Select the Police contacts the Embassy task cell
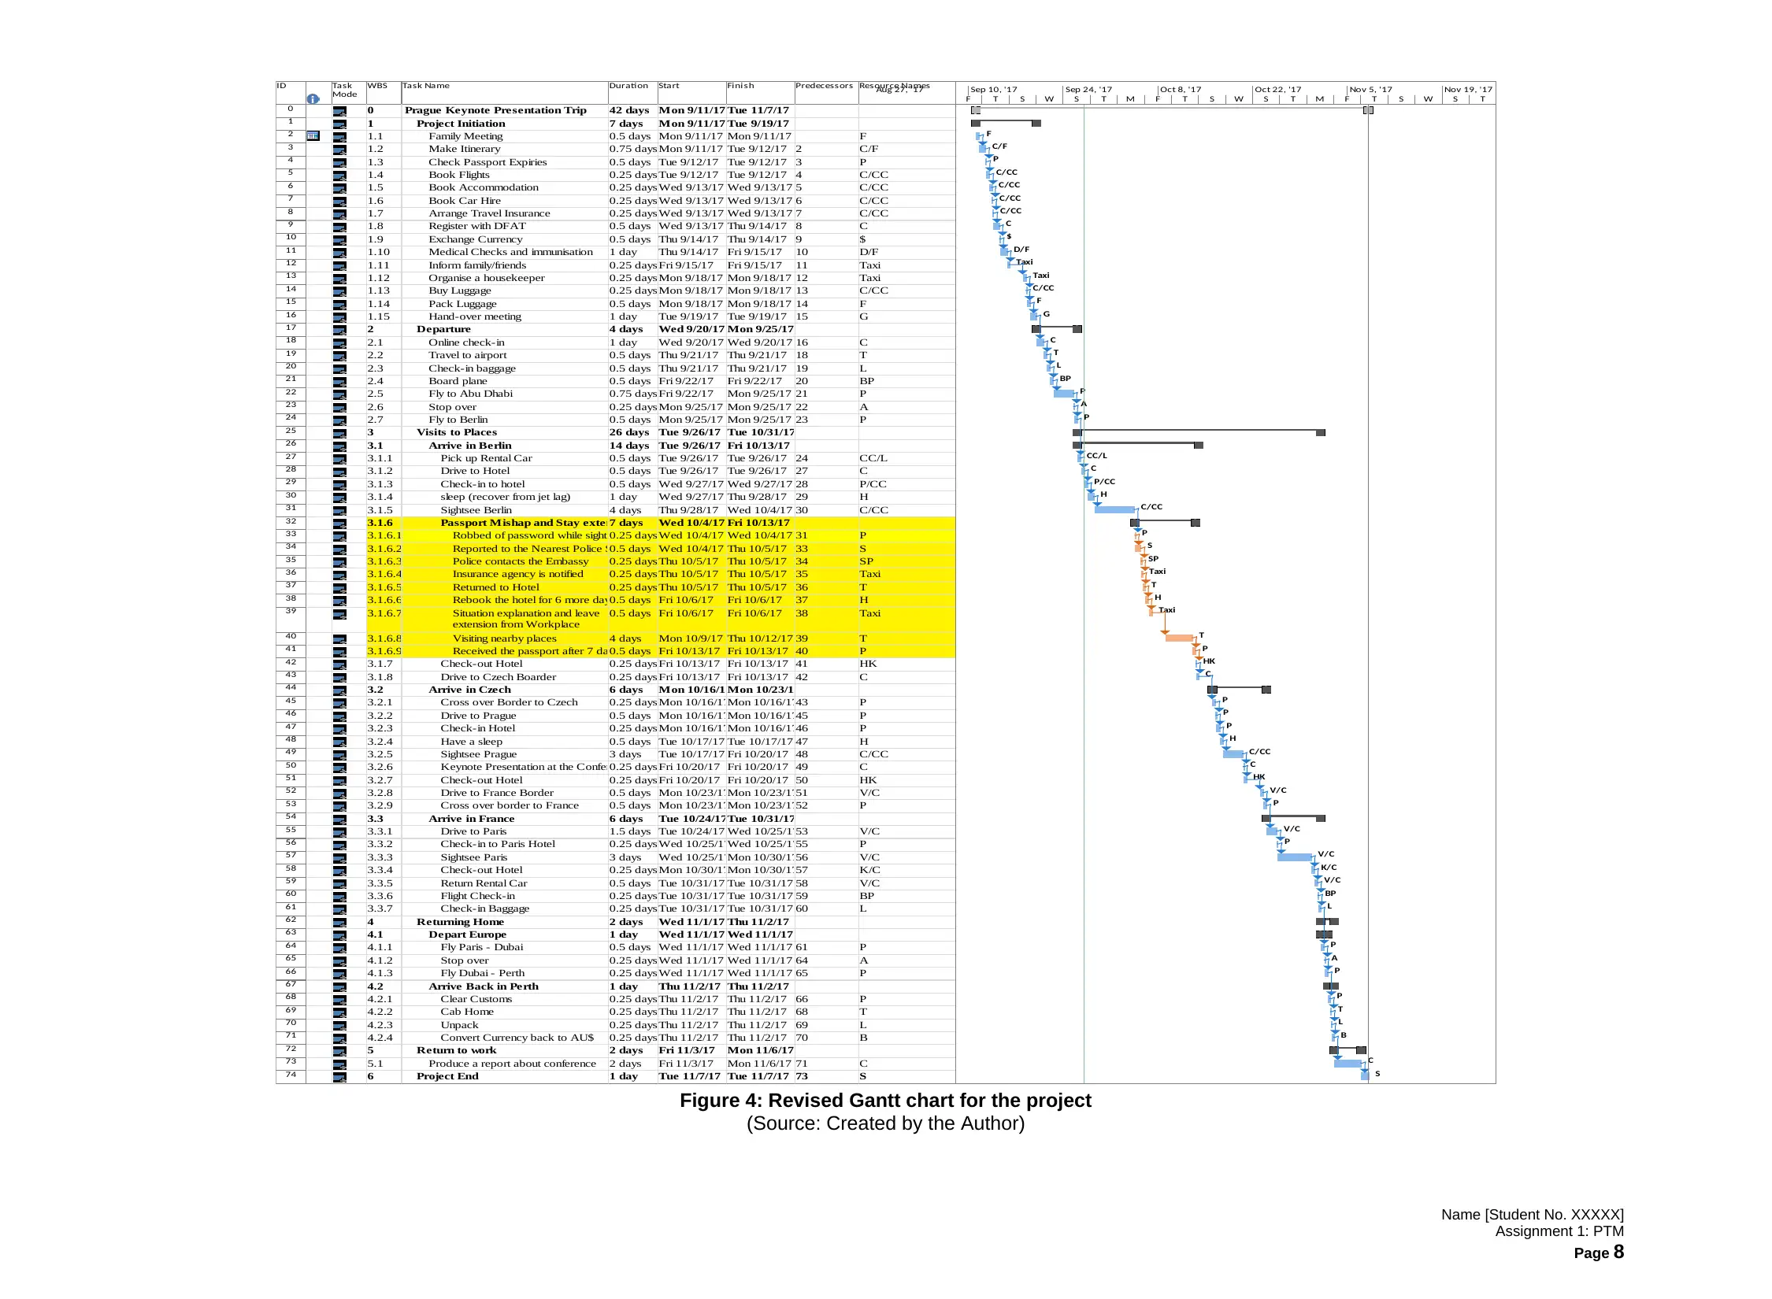This screenshot has width=1772, height=1299. [x=521, y=562]
